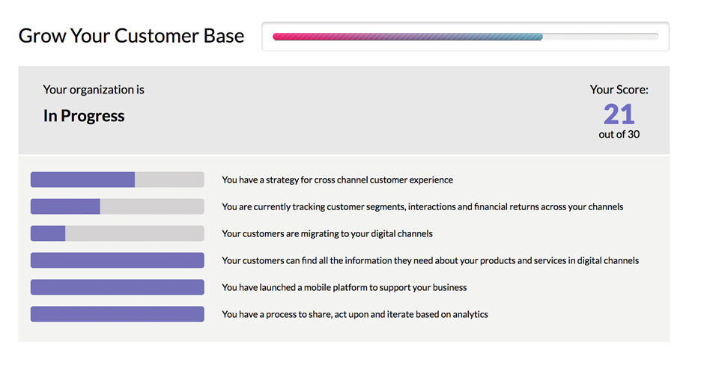Click the In Progress status text
The height and width of the screenshot is (380, 701).
[84, 116]
